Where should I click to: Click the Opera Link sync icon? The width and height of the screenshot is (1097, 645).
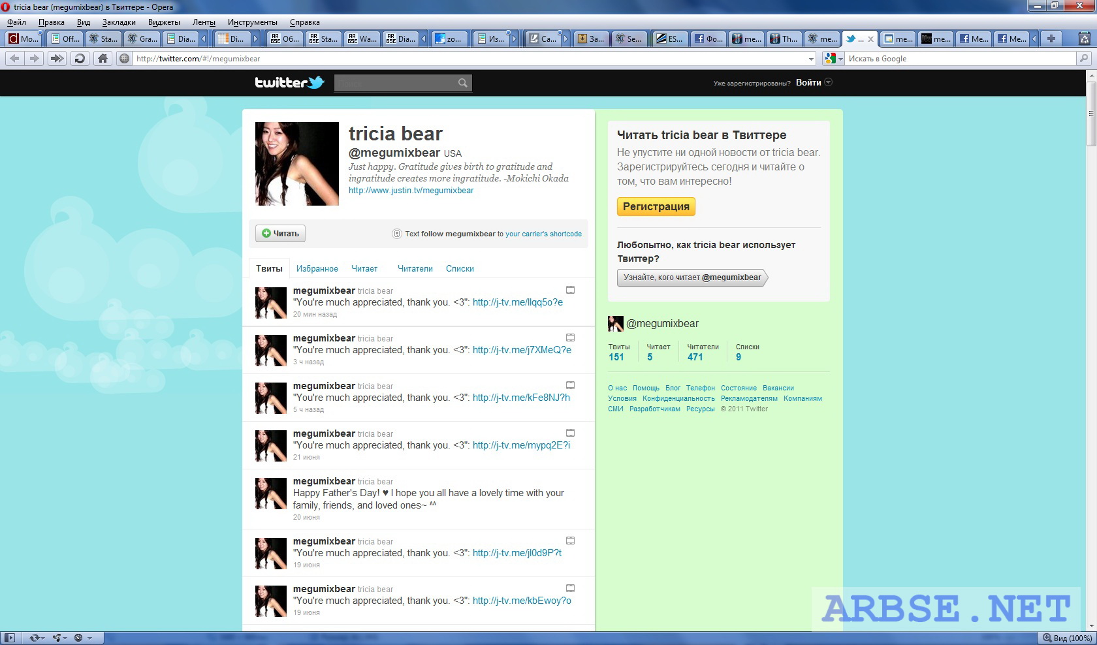coord(34,638)
